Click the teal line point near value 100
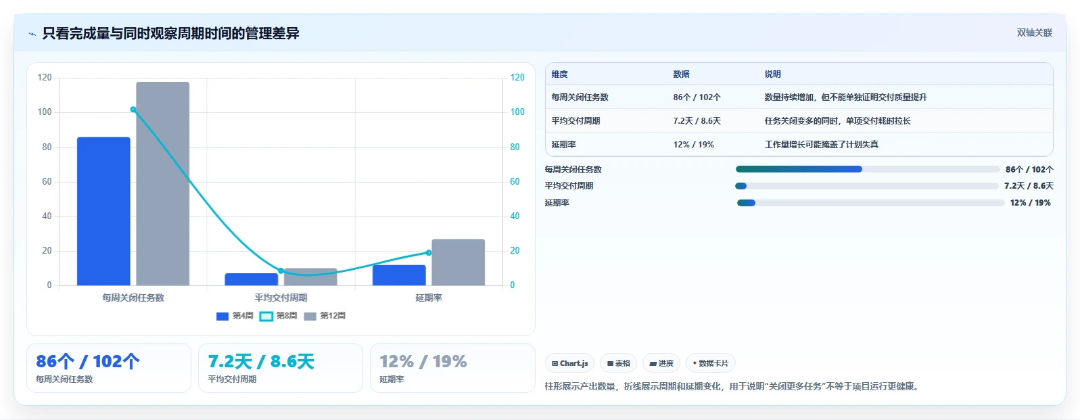This screenshot has width=1080, height=420. click(133, 110)
